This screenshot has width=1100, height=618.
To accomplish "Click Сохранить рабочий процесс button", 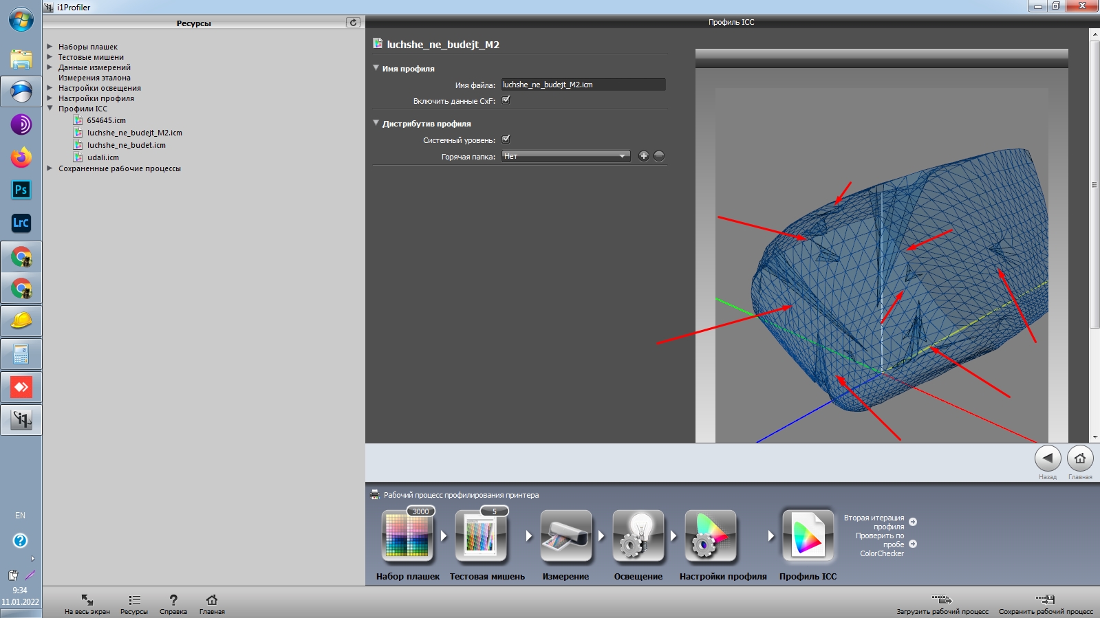I will [1046, 604].
